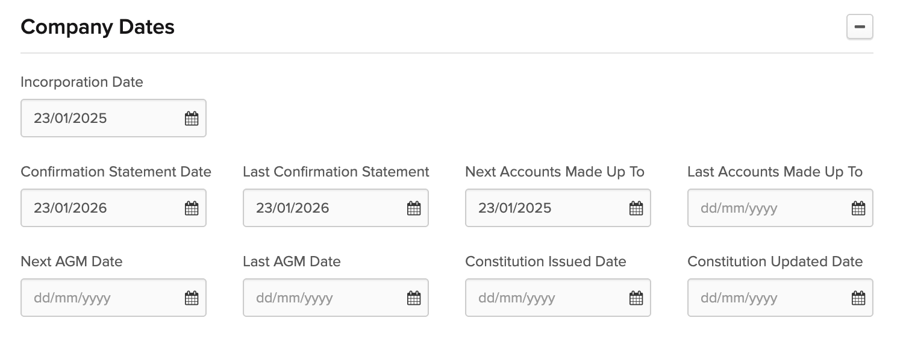Select the Constitution Issued Date field
This screenshot has width=906, height=347.
(558, 298)
